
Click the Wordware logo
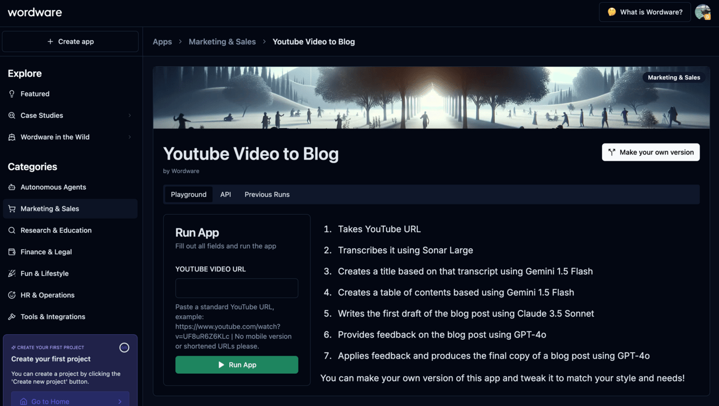pyautogui.click(x=35, y=12)
